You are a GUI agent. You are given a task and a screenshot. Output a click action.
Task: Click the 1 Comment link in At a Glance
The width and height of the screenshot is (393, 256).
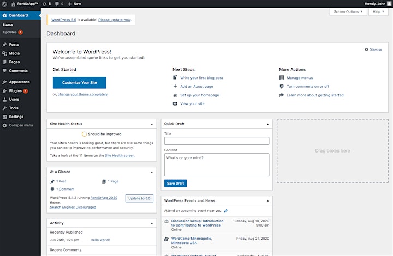[x=65, y=189]
